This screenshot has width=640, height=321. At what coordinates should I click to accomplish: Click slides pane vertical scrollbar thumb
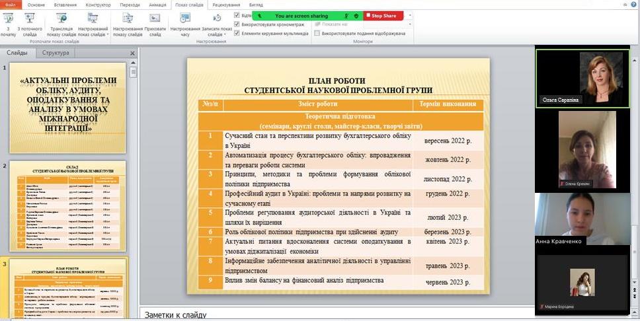point(133,72)
